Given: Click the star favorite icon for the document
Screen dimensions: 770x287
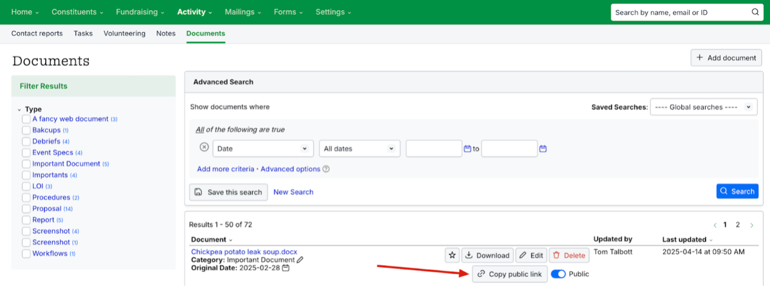Looking at the screenshot, I should pyautogui.click(x=452, y=255).
